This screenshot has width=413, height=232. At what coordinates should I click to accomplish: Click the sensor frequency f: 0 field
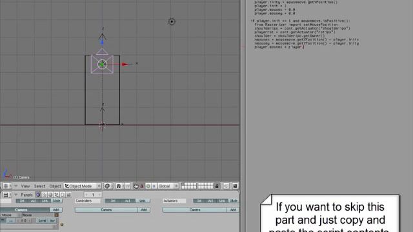pyautogui.click(x=24, y=220)
